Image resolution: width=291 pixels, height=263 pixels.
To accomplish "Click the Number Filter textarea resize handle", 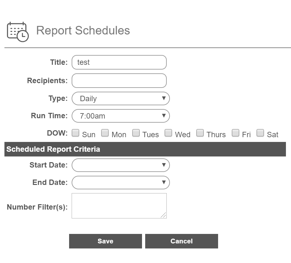I will pos(164,215).
